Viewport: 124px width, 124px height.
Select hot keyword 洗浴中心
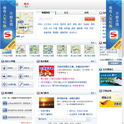click(x=73, y=32)
